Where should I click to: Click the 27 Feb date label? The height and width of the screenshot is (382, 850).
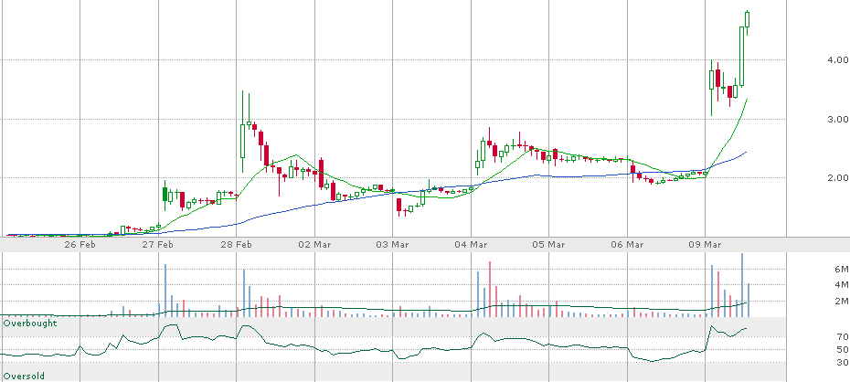[158, 244]
